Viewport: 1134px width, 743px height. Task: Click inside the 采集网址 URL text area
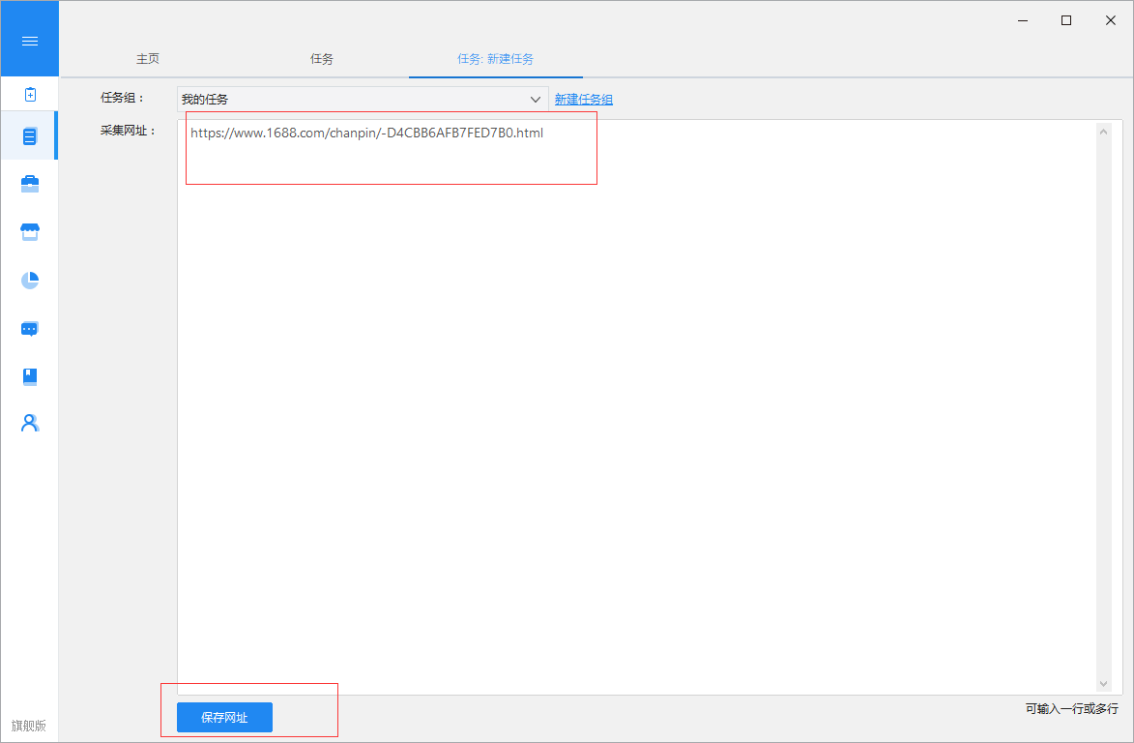tap(650, 407)
